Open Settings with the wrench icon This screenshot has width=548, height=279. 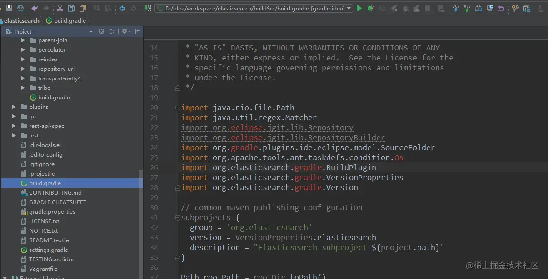click(515, 8)
